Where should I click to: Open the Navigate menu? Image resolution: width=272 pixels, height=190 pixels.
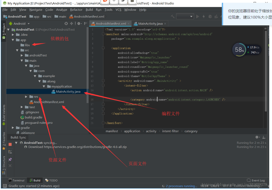coord(36,10)
